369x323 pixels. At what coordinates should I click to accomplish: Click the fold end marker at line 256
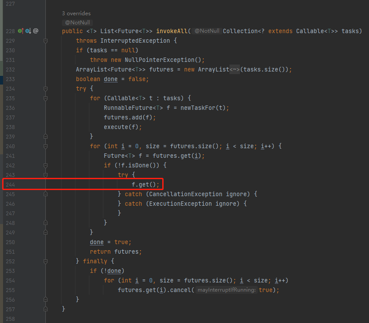46,299
